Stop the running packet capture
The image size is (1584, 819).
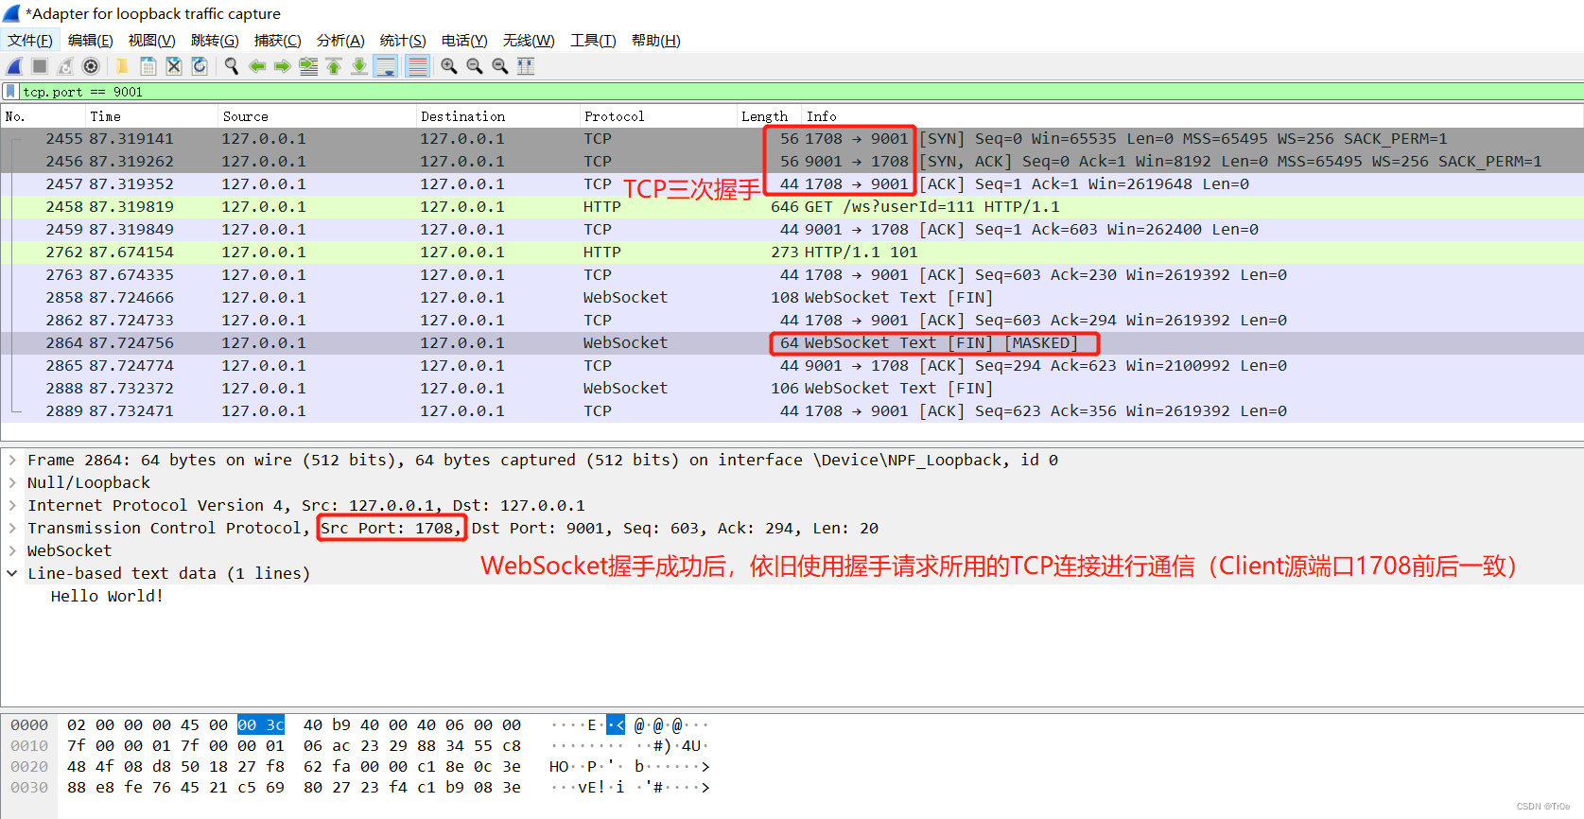pyautogui.click(x=40, y=66)
